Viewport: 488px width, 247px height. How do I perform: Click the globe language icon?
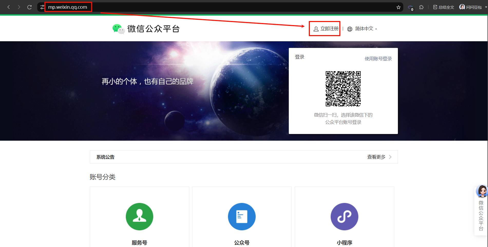350,29
